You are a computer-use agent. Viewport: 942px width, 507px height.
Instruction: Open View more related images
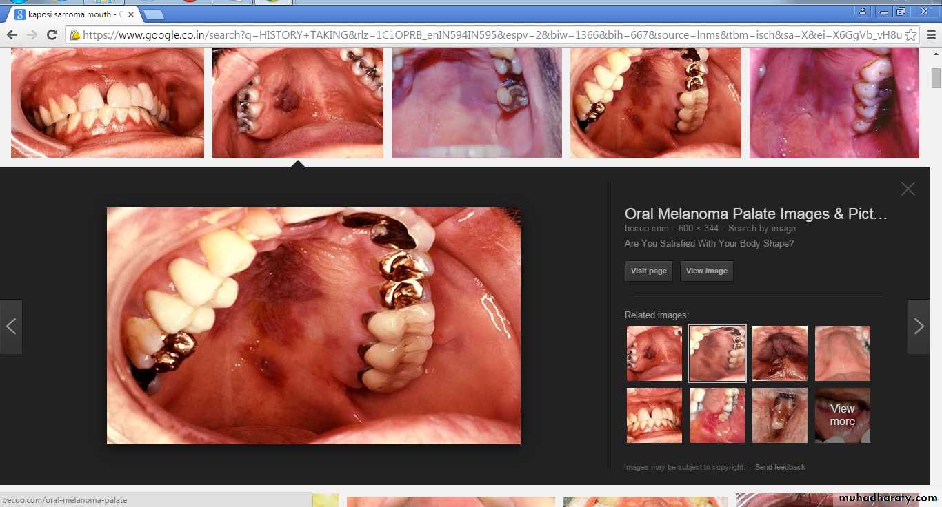842,415
